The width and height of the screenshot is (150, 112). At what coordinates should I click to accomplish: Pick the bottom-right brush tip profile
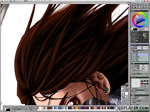[147, 83]
